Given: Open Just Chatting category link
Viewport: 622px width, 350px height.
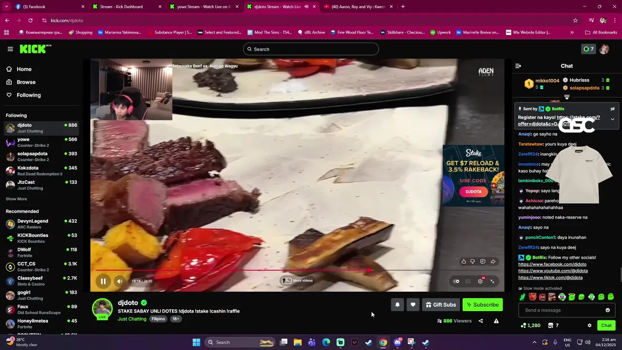Looking at the screenshot, I should pos(132,319).
